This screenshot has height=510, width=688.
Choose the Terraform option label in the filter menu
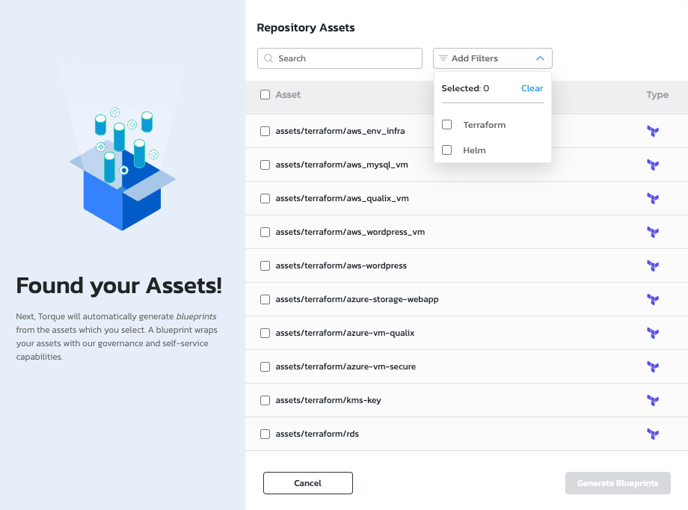484,125
